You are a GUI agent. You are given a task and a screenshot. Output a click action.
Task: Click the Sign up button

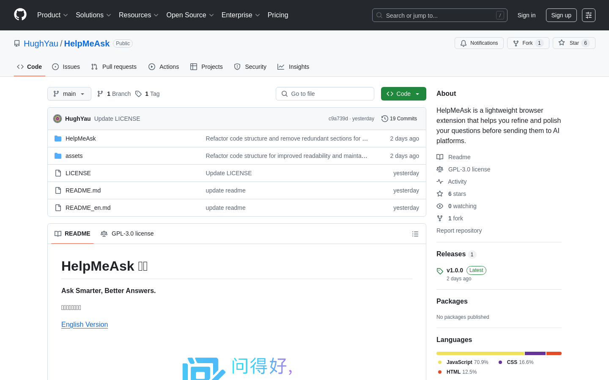[561, 15]
